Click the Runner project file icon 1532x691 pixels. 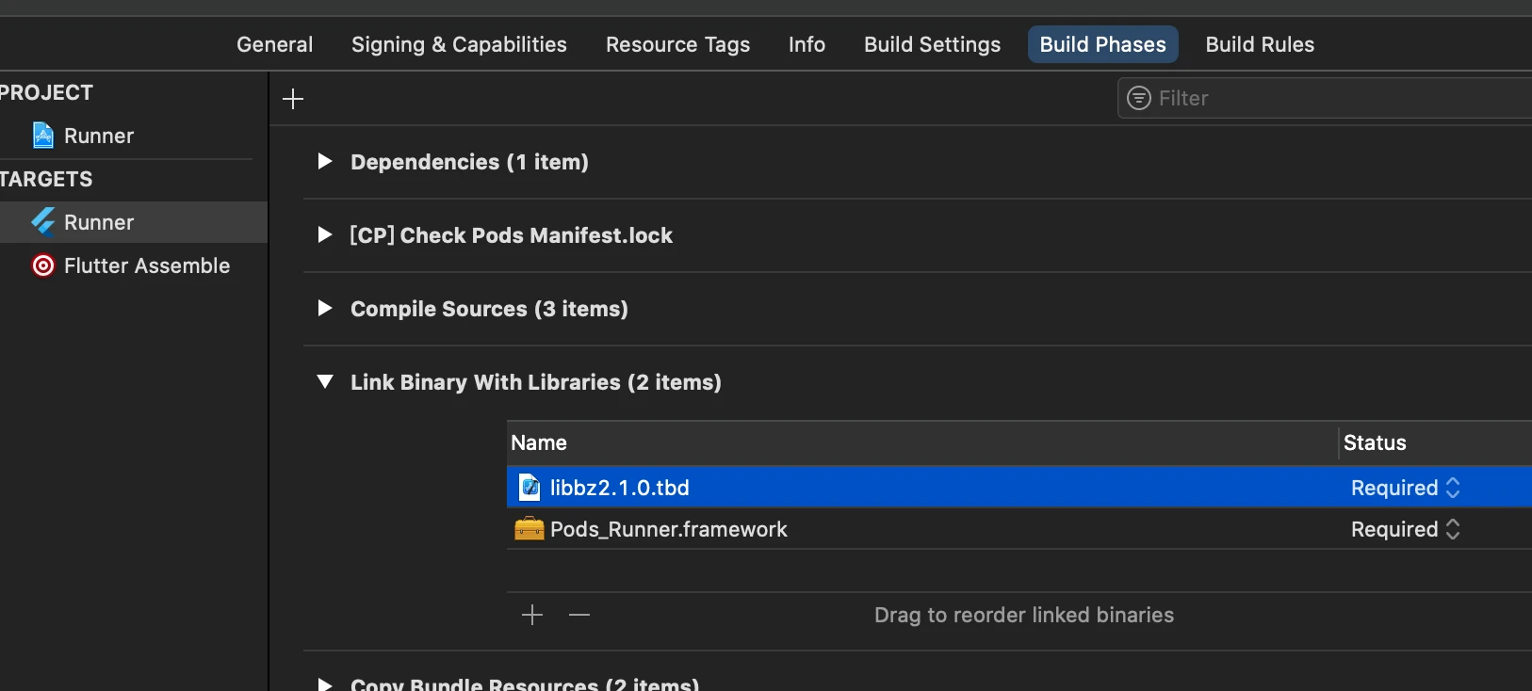[x=43, y=136]
